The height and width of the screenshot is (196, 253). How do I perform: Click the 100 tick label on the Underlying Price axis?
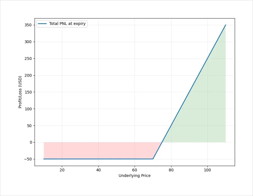[207, 170]
